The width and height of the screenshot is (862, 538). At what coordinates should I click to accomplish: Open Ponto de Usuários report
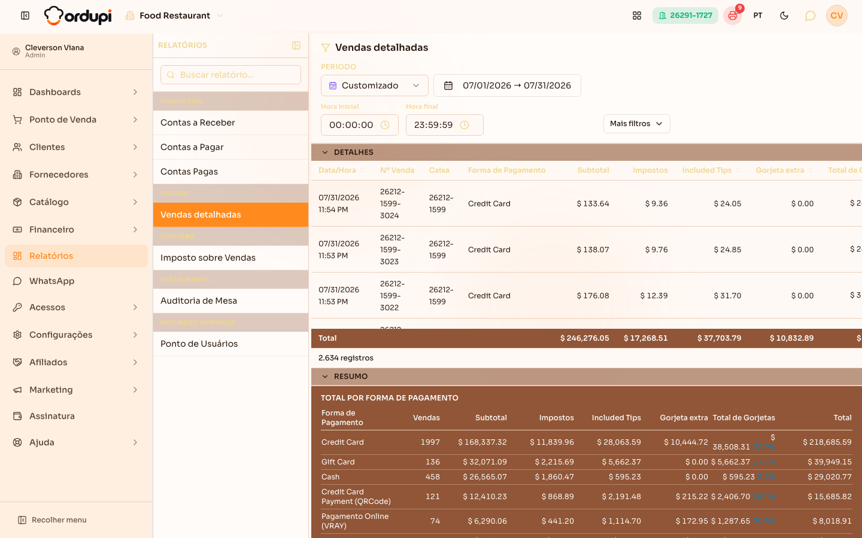point(230,344)
